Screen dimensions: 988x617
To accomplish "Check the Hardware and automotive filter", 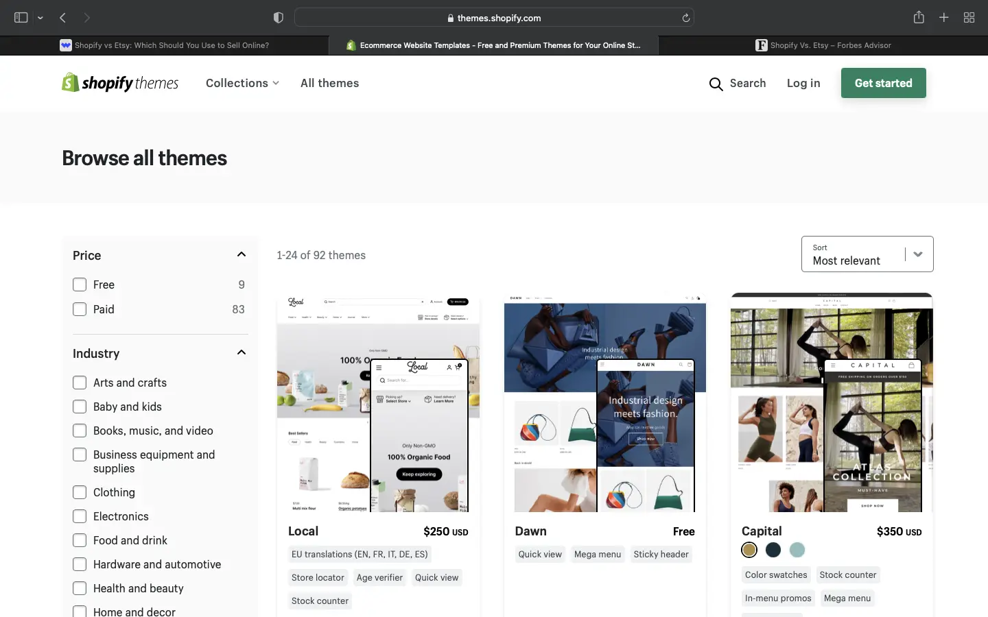I will (80, 564).
